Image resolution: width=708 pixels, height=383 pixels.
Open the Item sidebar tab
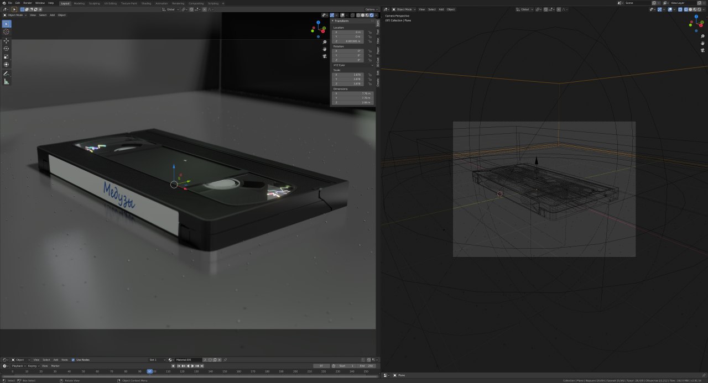378,23
